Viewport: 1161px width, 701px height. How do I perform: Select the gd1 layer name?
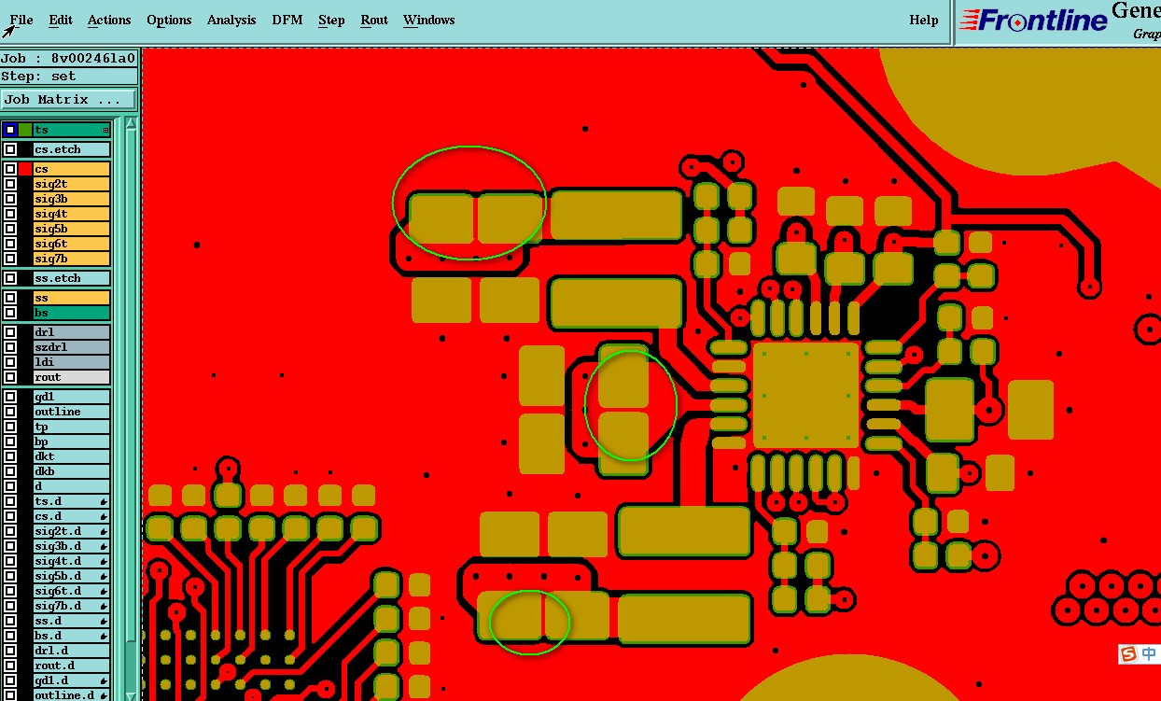point(72,397)
